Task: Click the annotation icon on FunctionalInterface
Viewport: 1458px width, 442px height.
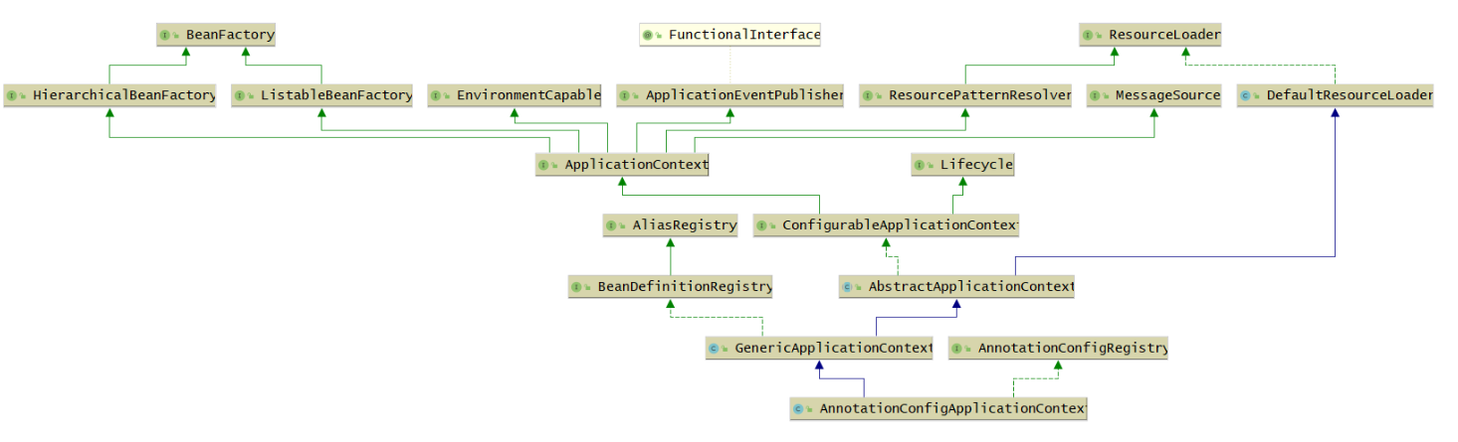Action: pos(650,35)
